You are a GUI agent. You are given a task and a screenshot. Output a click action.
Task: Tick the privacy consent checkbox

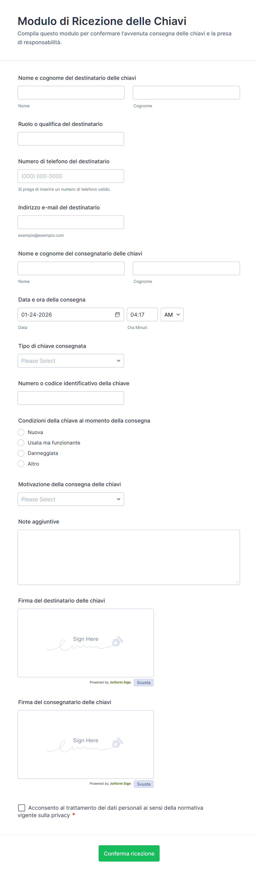22,808
